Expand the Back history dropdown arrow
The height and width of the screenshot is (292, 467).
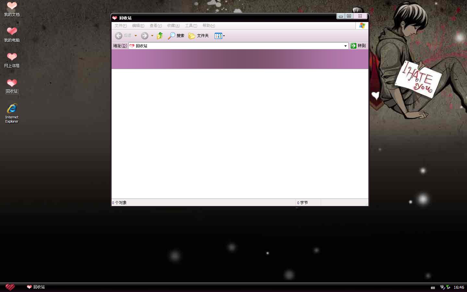(136, 36)
